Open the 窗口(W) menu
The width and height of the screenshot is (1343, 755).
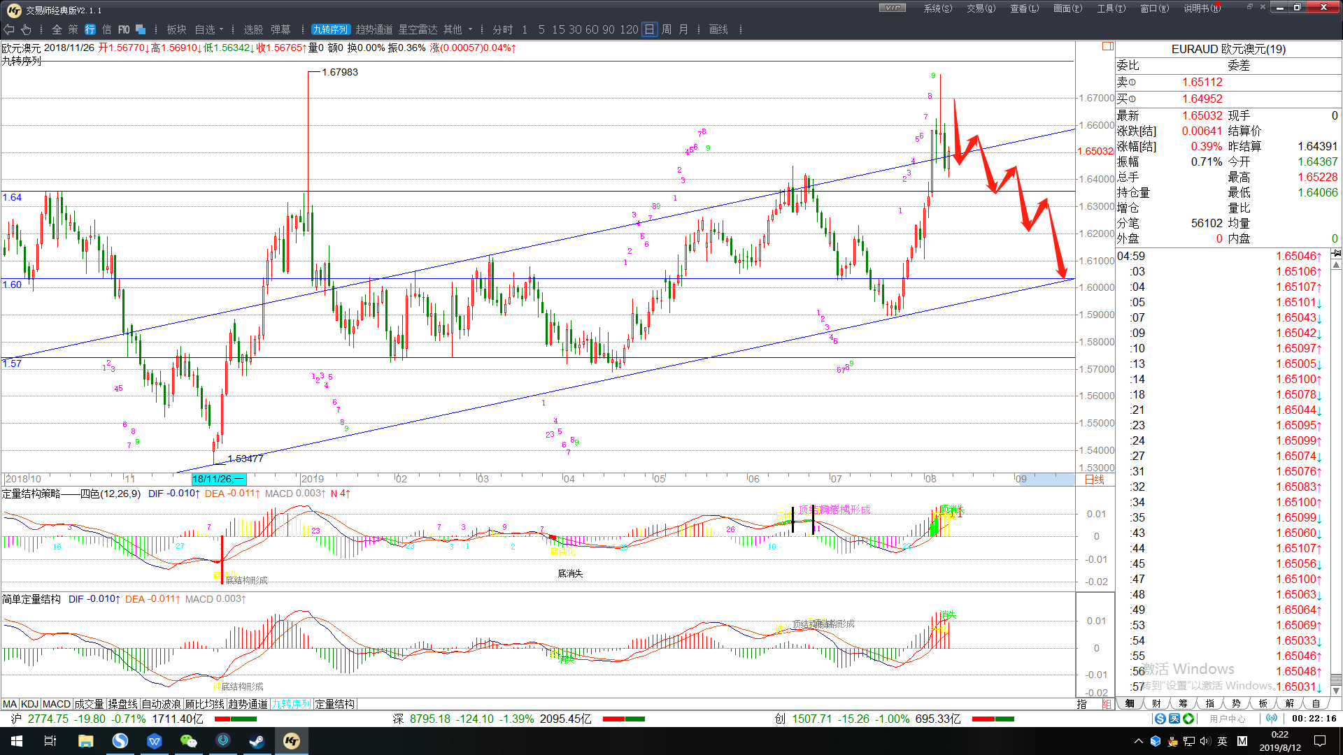(1155, 8)
